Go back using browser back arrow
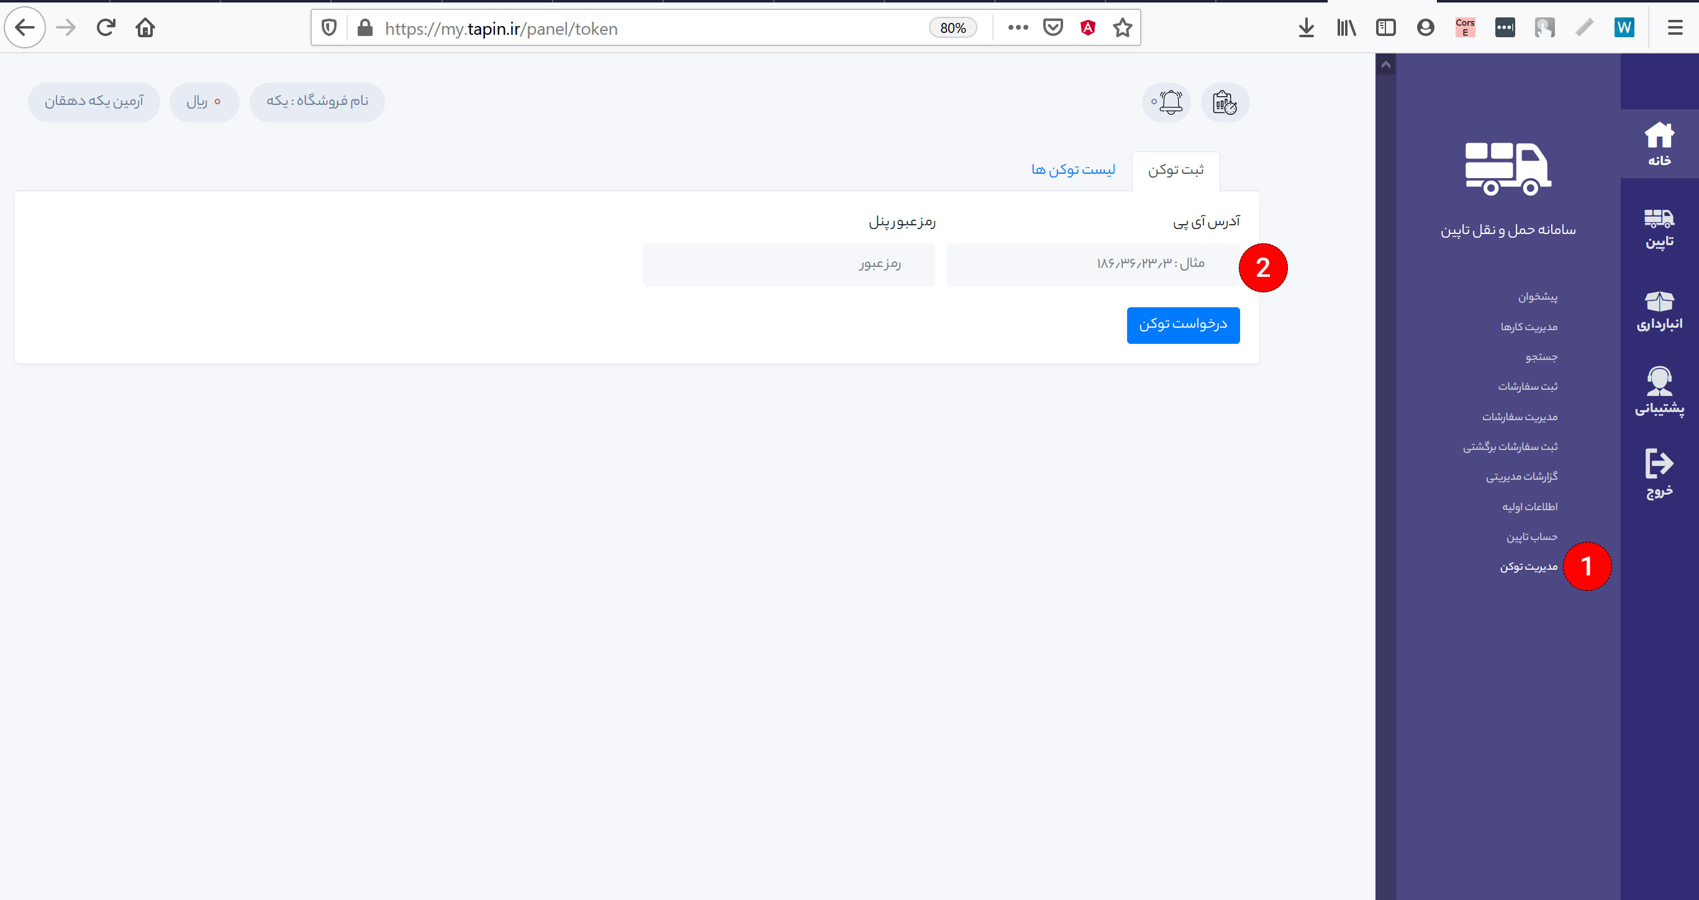 point(25,28)
